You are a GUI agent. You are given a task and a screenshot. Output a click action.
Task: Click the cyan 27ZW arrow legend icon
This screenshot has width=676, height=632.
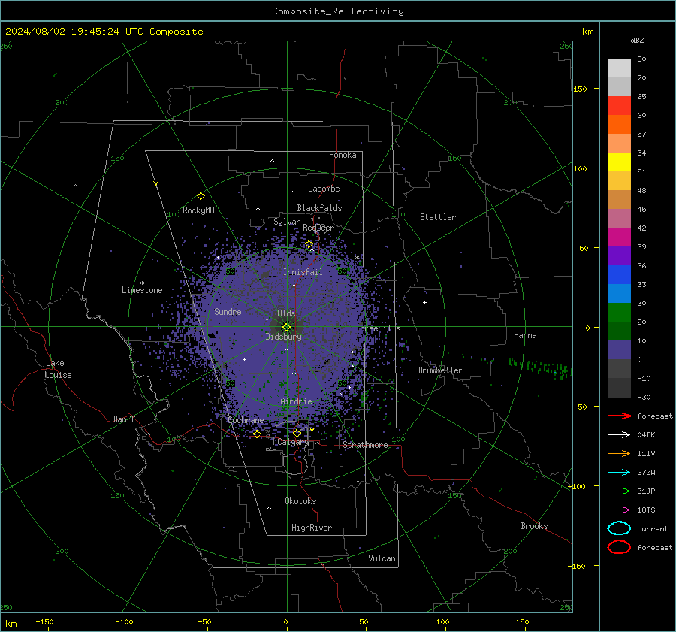click(x=619, y=473)
